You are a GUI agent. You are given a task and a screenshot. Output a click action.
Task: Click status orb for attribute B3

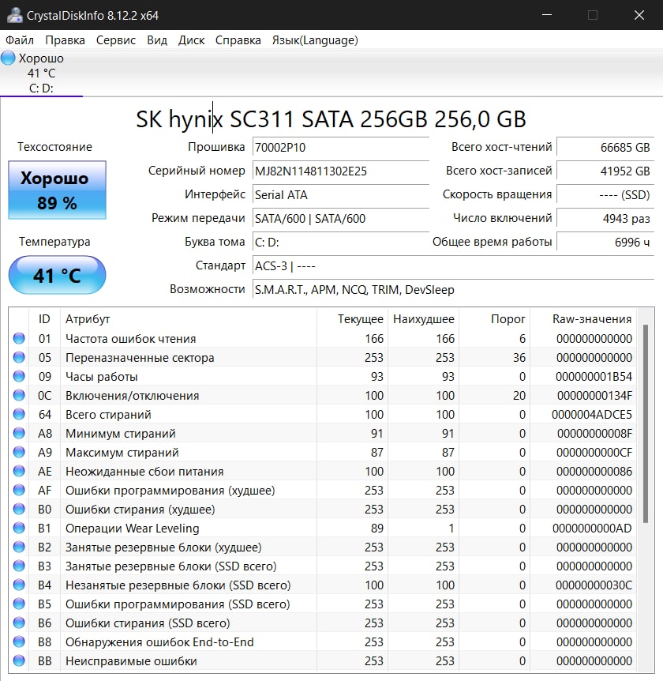tap(19, 566)
